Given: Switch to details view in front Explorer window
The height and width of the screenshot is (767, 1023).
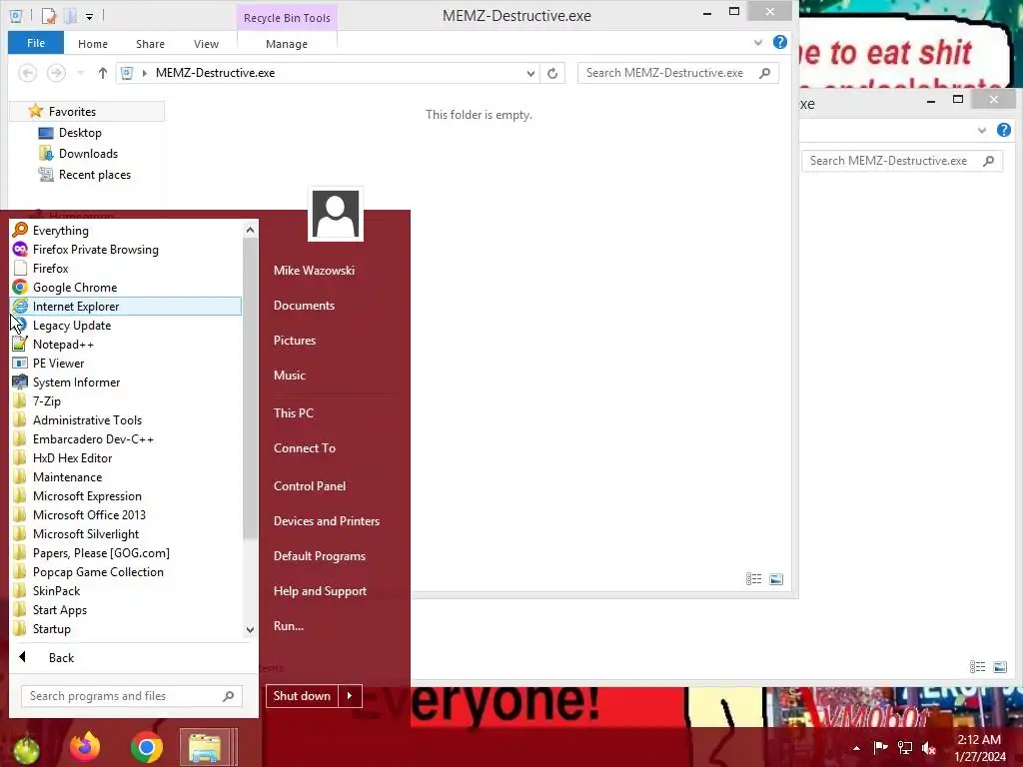Looking at the screenshot, I should pos(753,579).
